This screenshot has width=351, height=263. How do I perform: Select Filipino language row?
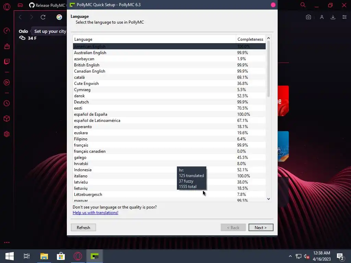[169, 139]
